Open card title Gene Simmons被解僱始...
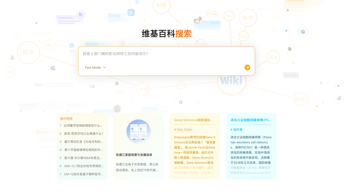This screenshot has height=192, width=352. tap(194, 120)
